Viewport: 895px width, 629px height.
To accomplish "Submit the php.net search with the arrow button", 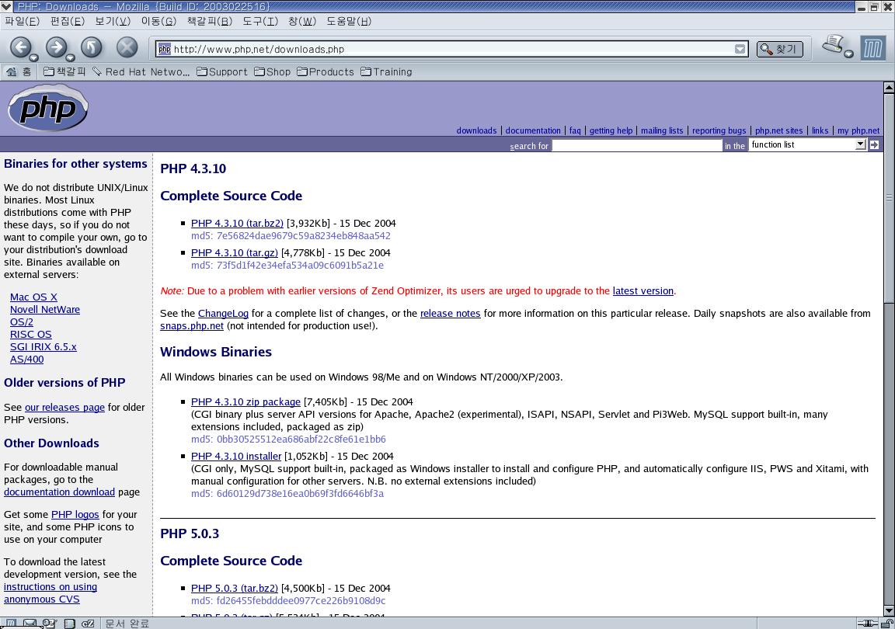I will 874,145.
